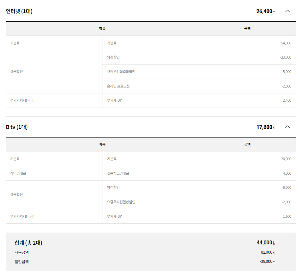Viewport: 300px width, 274px height.
Task: Click the 요즘우리집결합할인 row under 인터넷
Action: click(121, 72)
